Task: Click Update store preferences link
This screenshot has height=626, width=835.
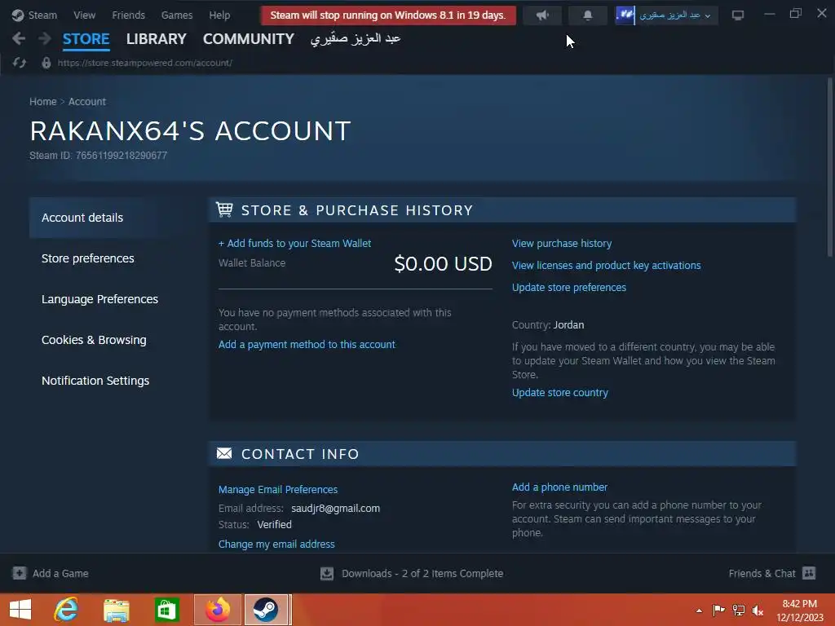Action: pyautogui.click(x=568, y=288)
